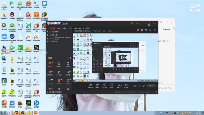Start 视频连麦 from the toolbox
Screen dimensions: 204x115
[50, 73]
